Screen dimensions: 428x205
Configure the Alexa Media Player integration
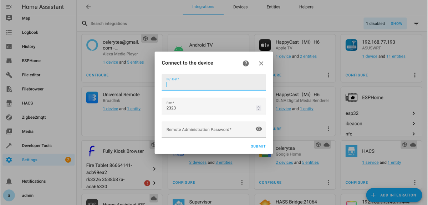click(x=97, y=75)
